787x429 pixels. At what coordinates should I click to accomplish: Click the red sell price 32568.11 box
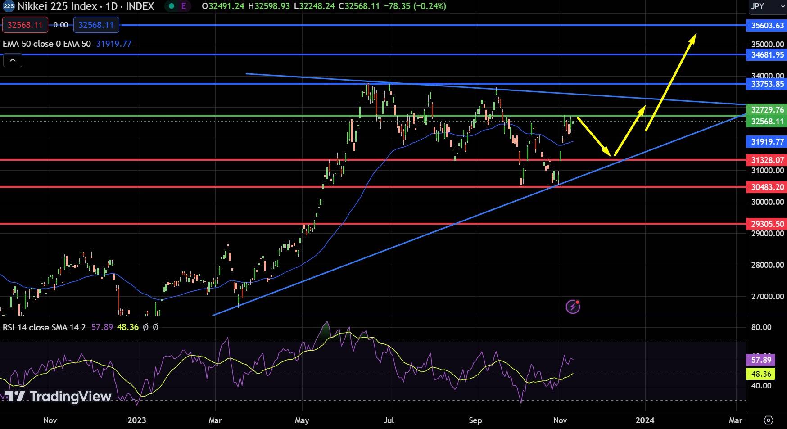click(x=25, y=25)
